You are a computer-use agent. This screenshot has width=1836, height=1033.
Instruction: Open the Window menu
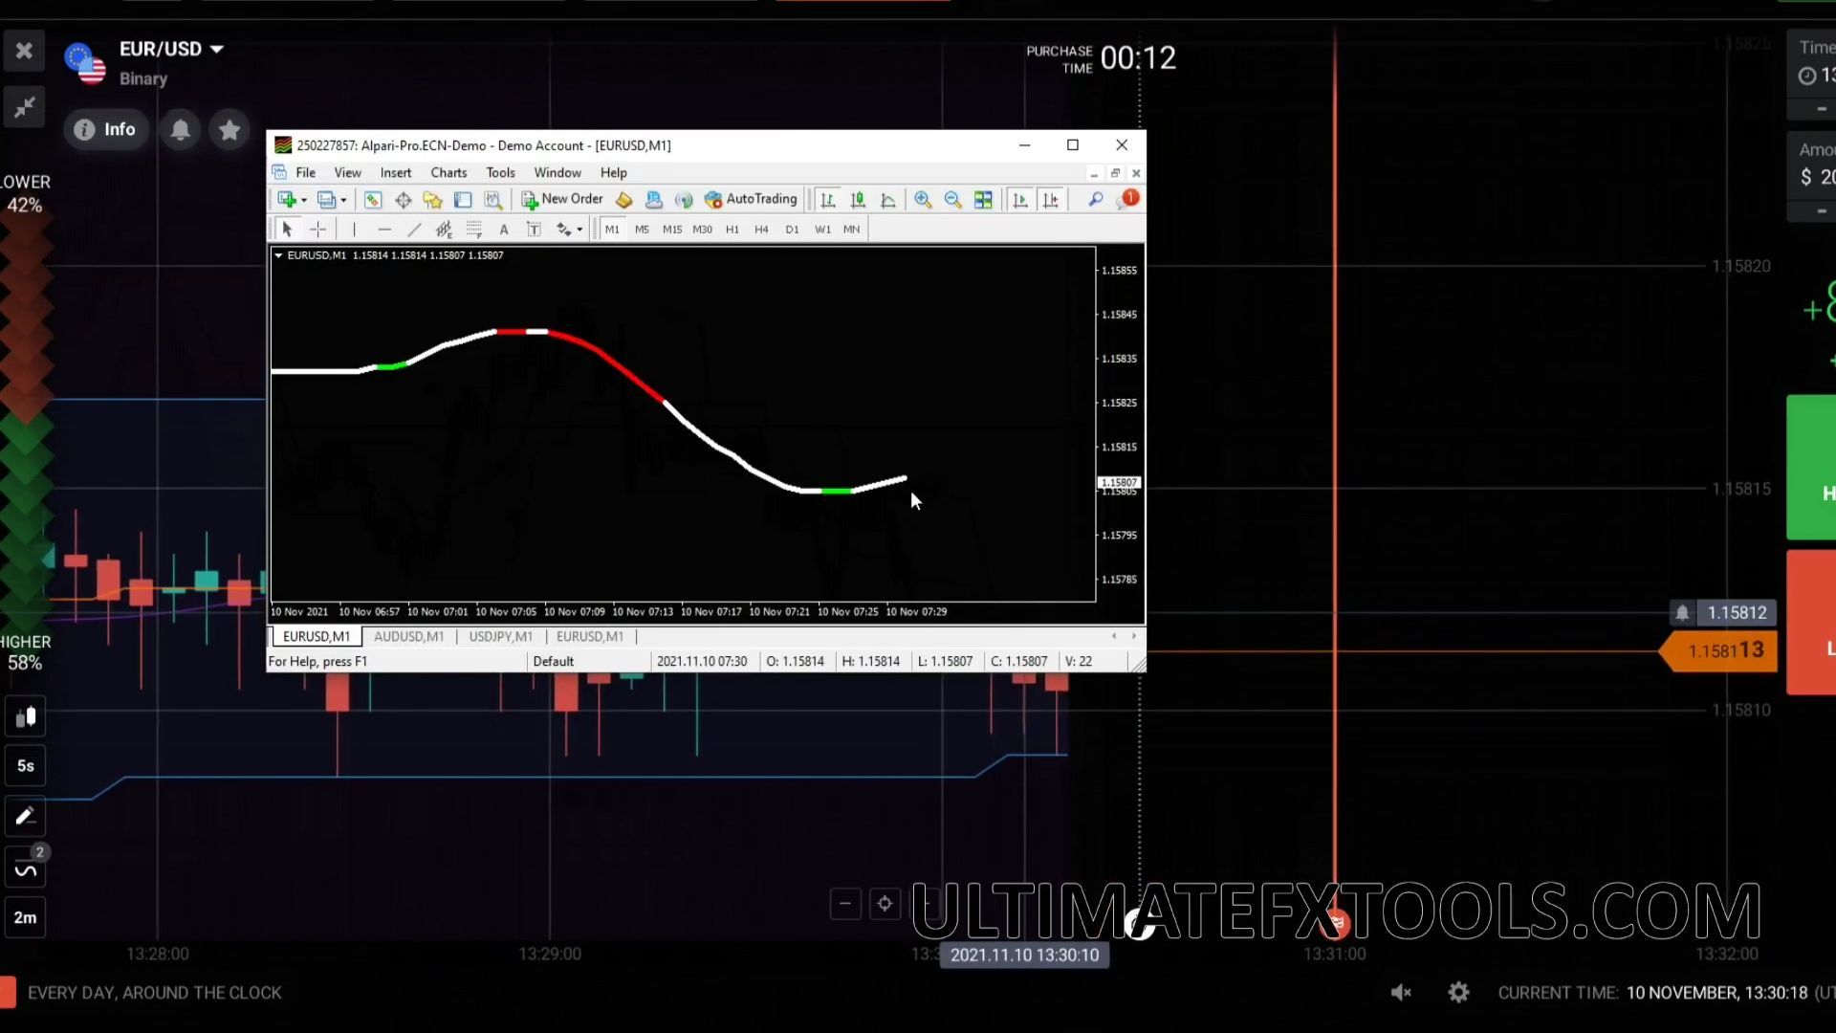point(557,172)
